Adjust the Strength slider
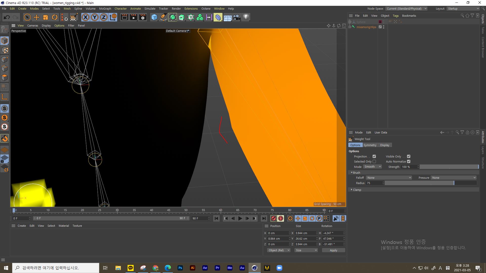 [449, 167]
